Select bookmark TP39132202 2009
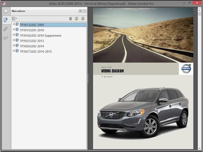203x152 pixels. (x=32, y=25)
